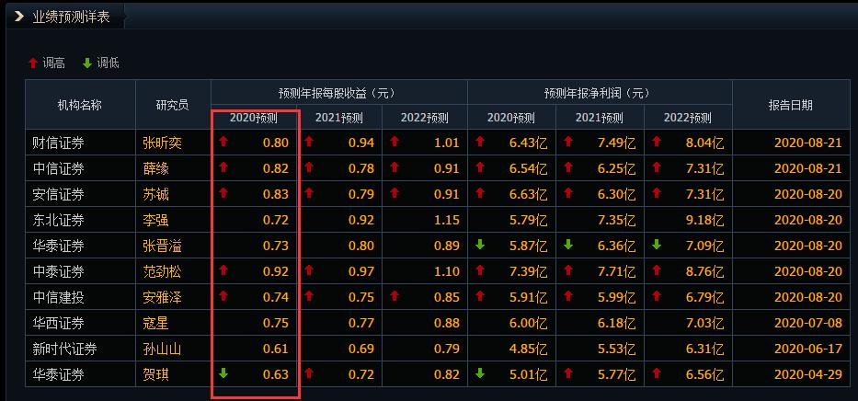
Task: Click the 6.00亿 value in 华西证券 row
Action: click(528, 324)
